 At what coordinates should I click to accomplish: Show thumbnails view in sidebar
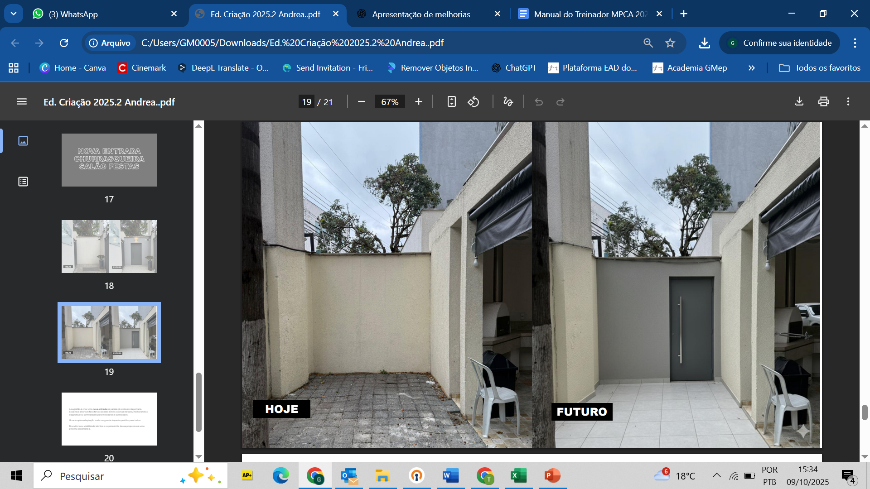point(23,141)
